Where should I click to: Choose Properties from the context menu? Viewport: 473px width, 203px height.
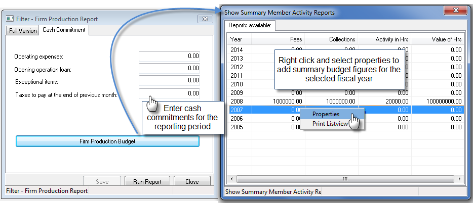tap(326, 114)
